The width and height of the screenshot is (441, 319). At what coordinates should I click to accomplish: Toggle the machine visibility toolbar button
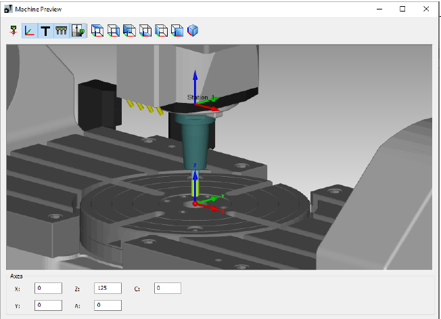pyautogui.click(x=77, y=30)
